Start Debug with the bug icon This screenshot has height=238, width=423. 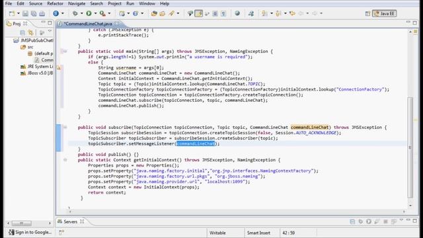75,13
